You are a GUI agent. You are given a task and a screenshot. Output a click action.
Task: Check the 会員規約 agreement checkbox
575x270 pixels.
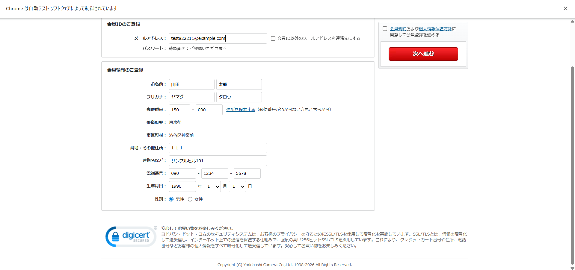pyautogui.click(x=385, y=29)
